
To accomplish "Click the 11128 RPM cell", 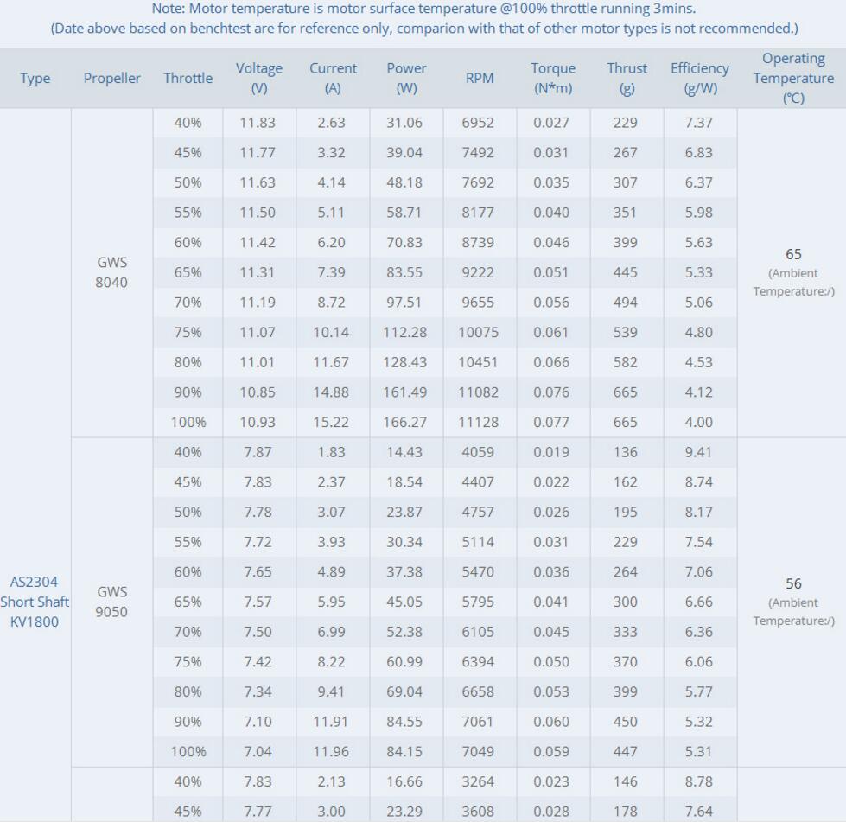I will point(479,422).
